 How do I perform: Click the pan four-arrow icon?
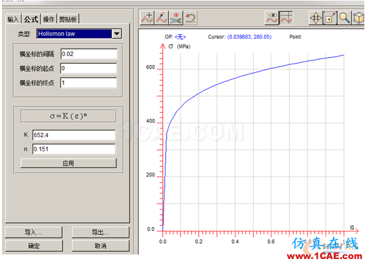pos(316,18)
